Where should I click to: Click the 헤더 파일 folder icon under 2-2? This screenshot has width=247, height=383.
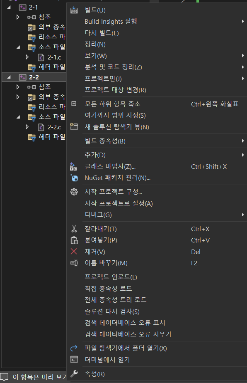[x=31, y=137]
